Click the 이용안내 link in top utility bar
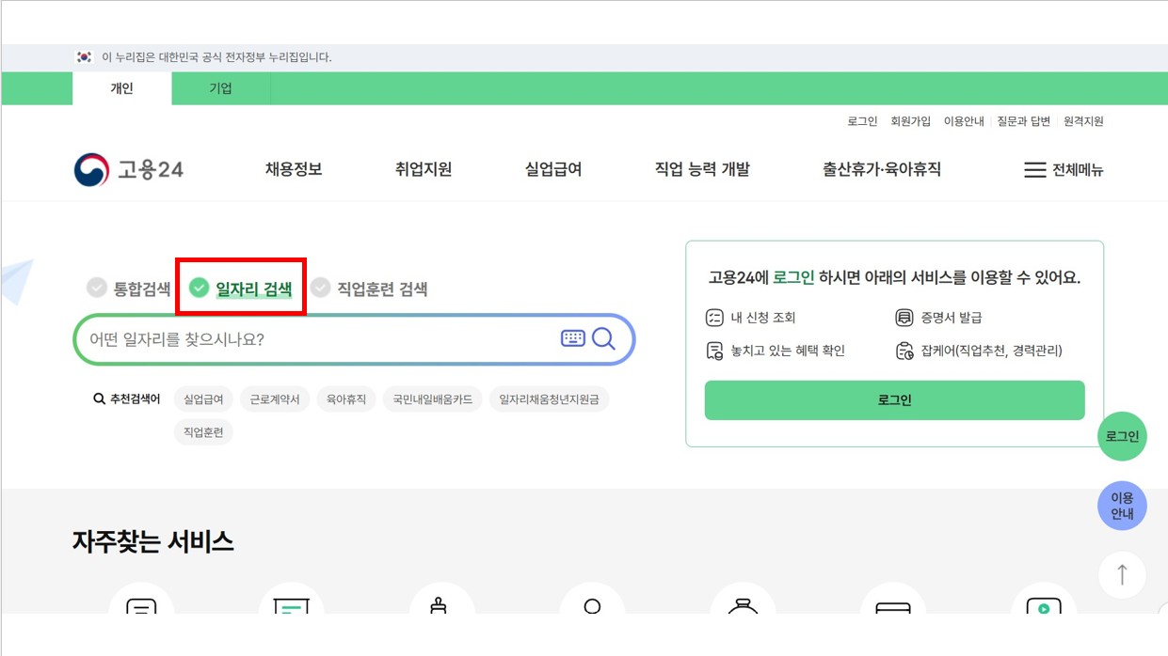This screenshot has height=656, width=1168. [964, 121]
